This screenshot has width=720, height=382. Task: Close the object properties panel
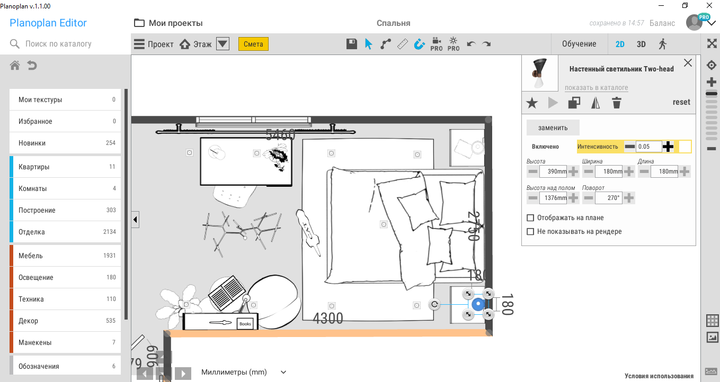pos(688,63)
